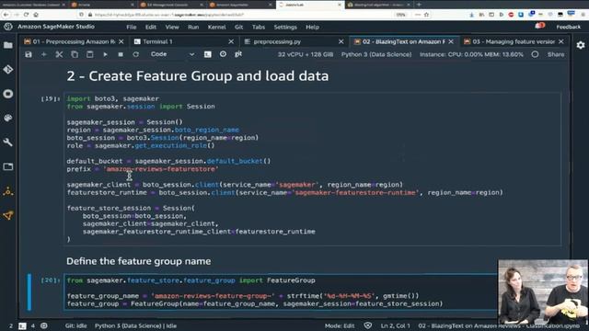This screenshot has height=331, width=589.
Task: Click the Share notebook button
Action: (x=556, y=54)
